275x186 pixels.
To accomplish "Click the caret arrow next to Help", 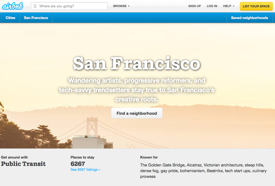I will coord(233,6).
